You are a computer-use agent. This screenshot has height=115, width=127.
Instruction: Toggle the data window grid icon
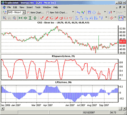pyautogui.click(x=89, y=12)
